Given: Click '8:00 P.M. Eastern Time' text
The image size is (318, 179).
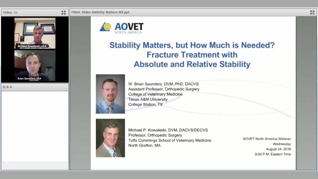Looking at the screenshot, I should click(273, 154).
